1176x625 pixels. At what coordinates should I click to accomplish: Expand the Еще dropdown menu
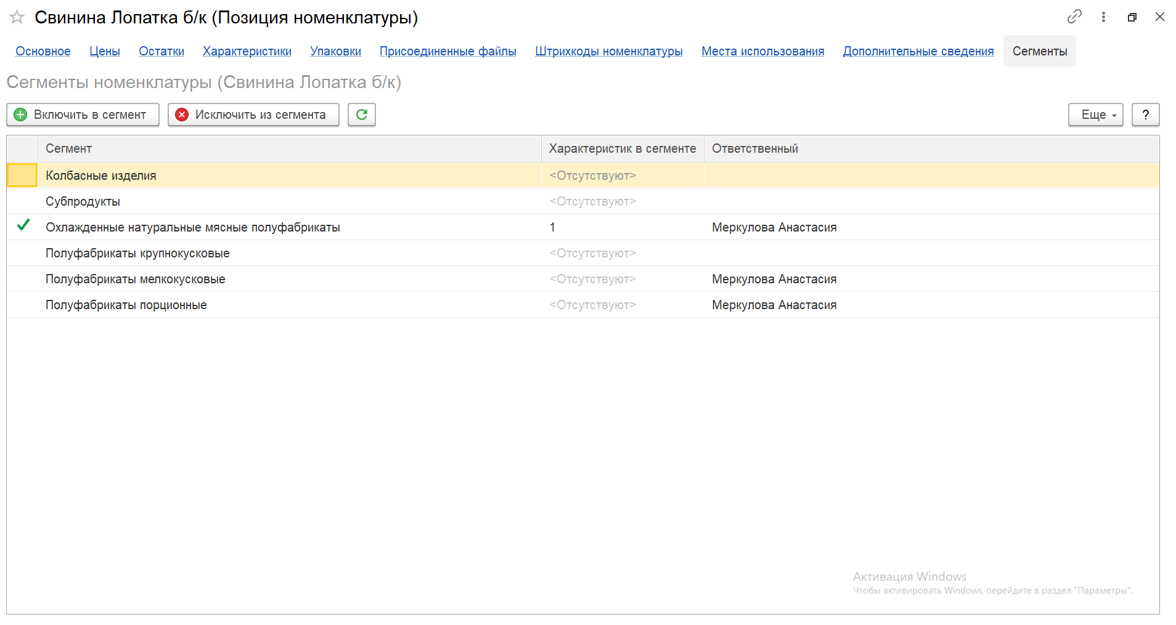point(1095,115)
